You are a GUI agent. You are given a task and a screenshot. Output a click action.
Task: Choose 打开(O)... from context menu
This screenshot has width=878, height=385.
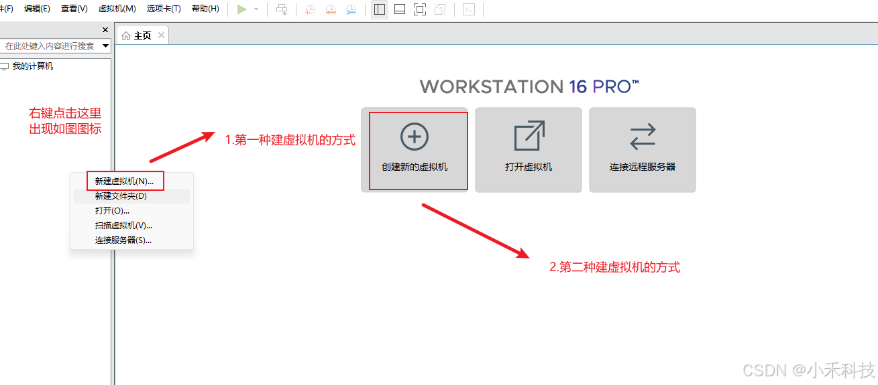coord(132,211)
